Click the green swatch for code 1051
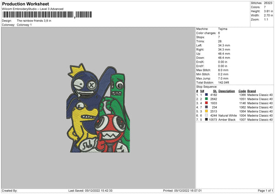Image resolution: width=275 pixels, height=194 pixels. click(206, 99)
